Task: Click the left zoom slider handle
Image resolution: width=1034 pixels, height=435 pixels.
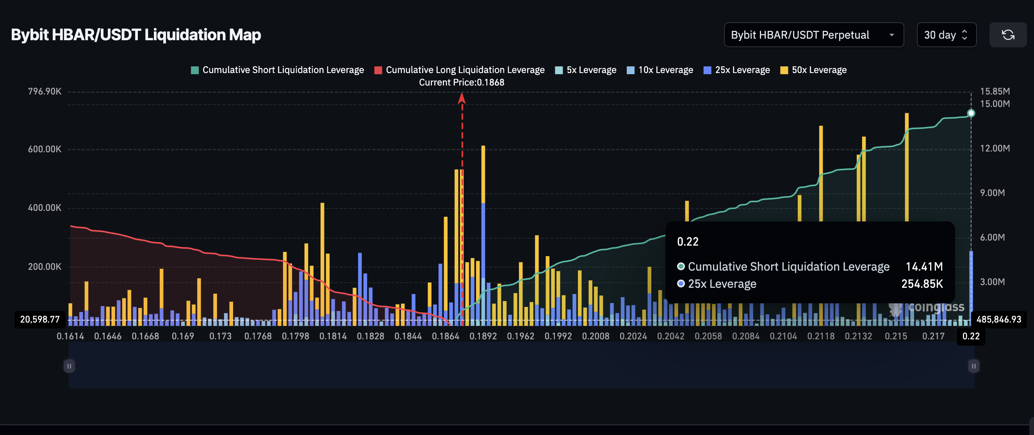Action: tap(69, 366)
